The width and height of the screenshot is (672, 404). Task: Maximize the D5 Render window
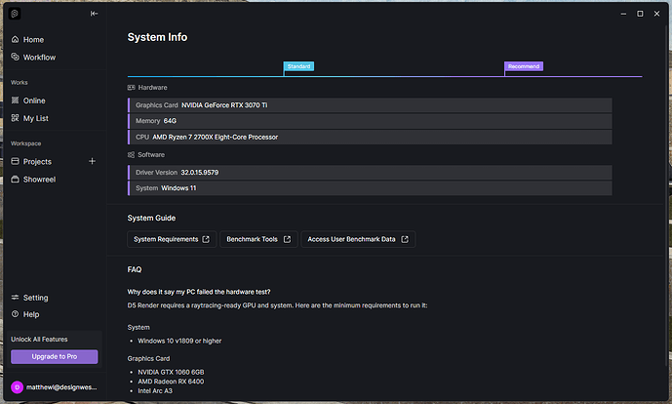(640, 14)
